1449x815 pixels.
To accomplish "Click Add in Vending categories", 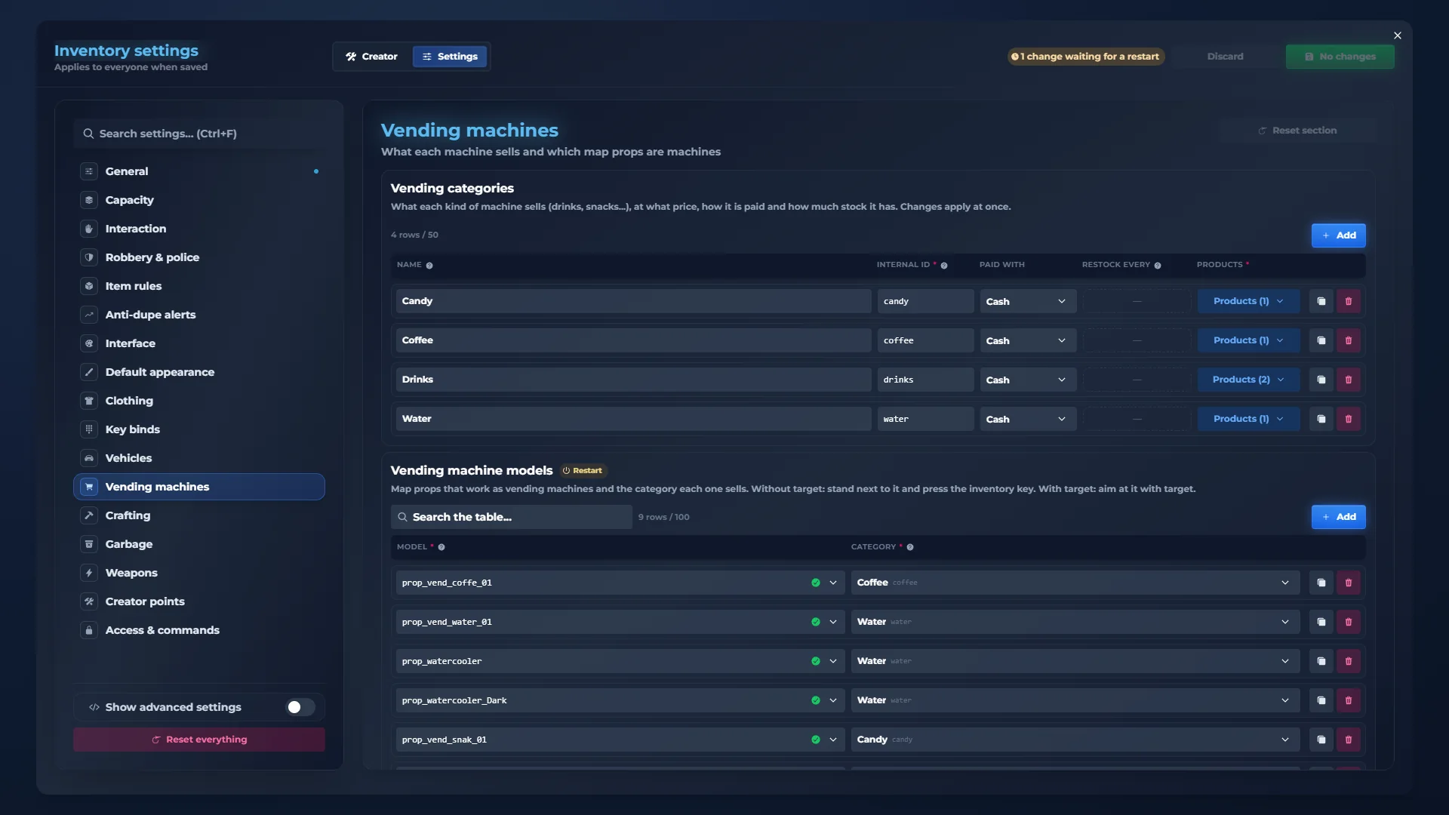I will pyautogui.click(x=1338, y=235).
